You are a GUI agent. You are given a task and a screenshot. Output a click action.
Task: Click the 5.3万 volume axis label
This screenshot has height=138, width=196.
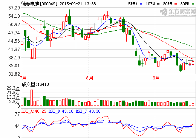coord(14,102)
